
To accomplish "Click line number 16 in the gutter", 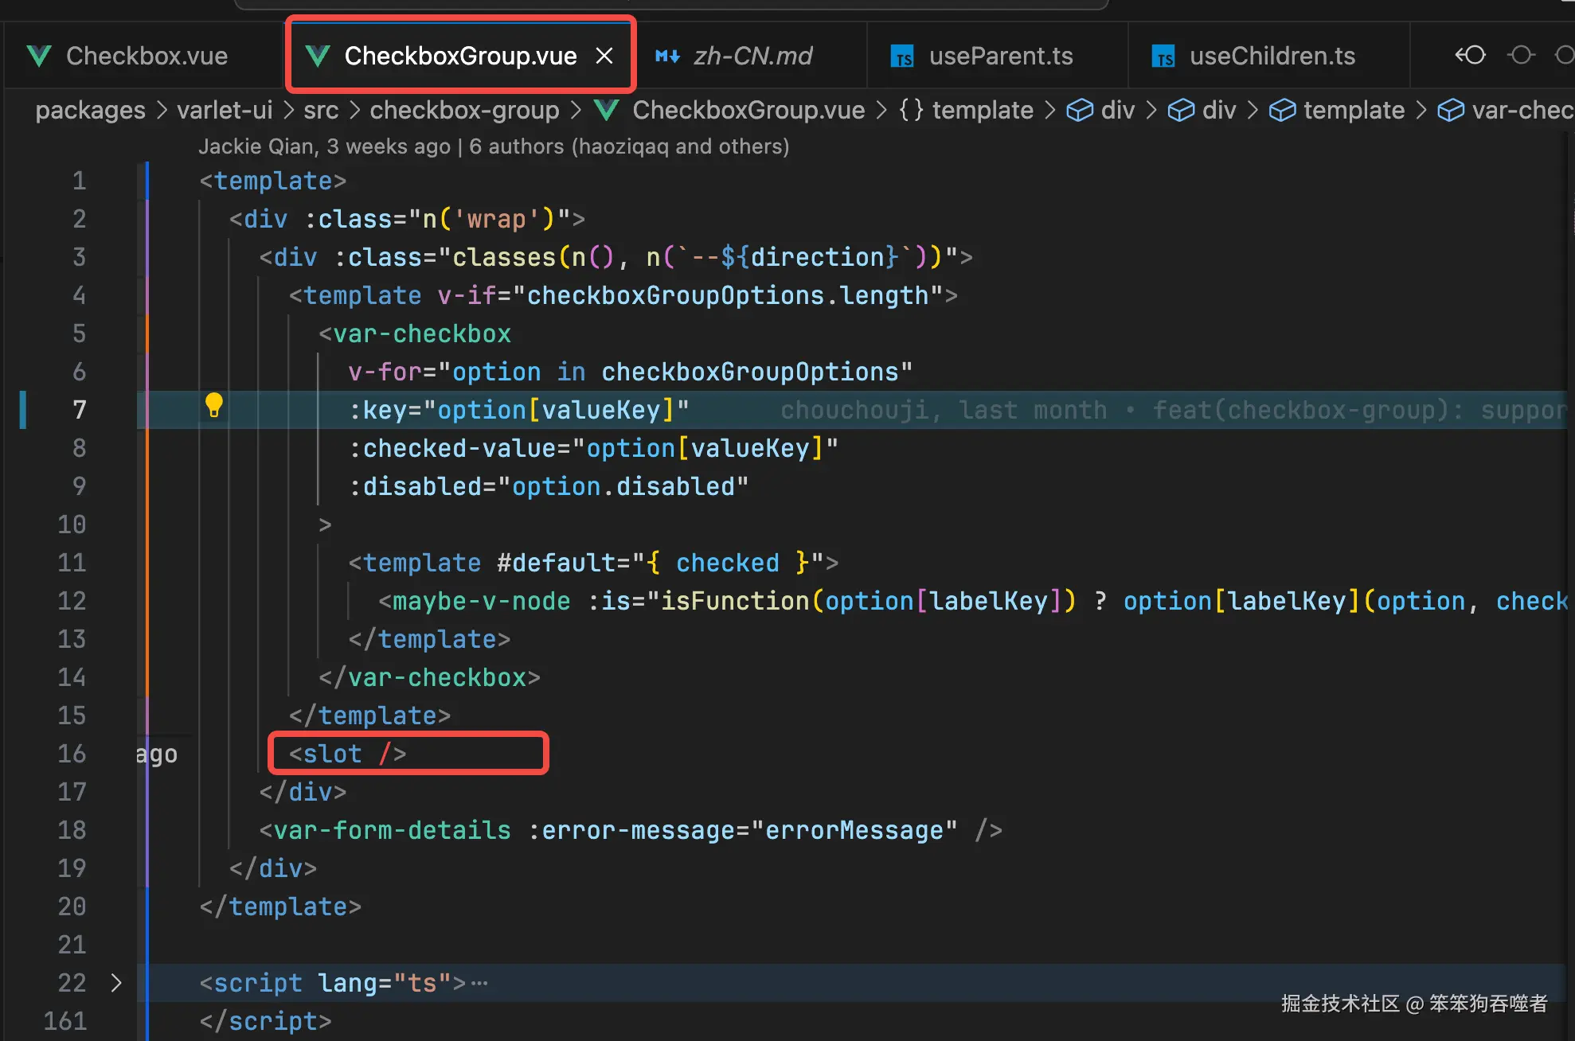I will pos(72,754).
